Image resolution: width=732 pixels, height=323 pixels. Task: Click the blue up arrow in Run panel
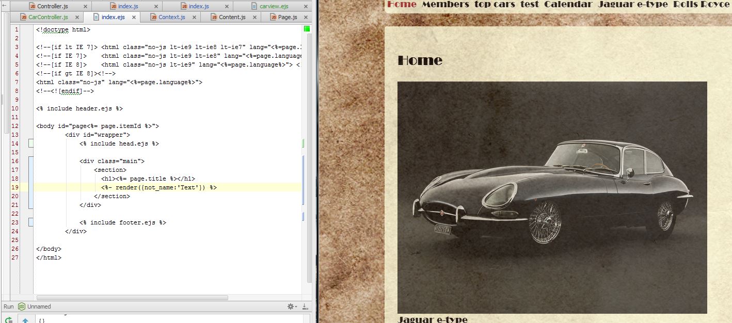tap(25, 320)
